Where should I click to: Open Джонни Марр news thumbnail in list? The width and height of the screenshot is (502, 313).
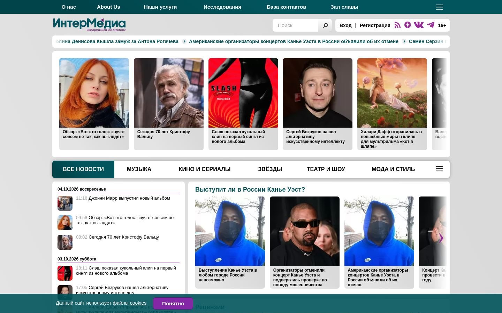65,203
